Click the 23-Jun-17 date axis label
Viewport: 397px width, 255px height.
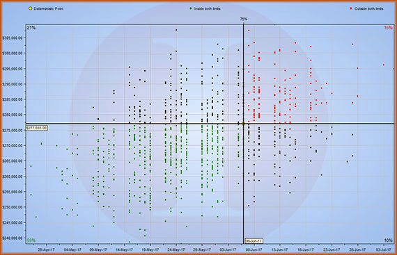point(332,249)
